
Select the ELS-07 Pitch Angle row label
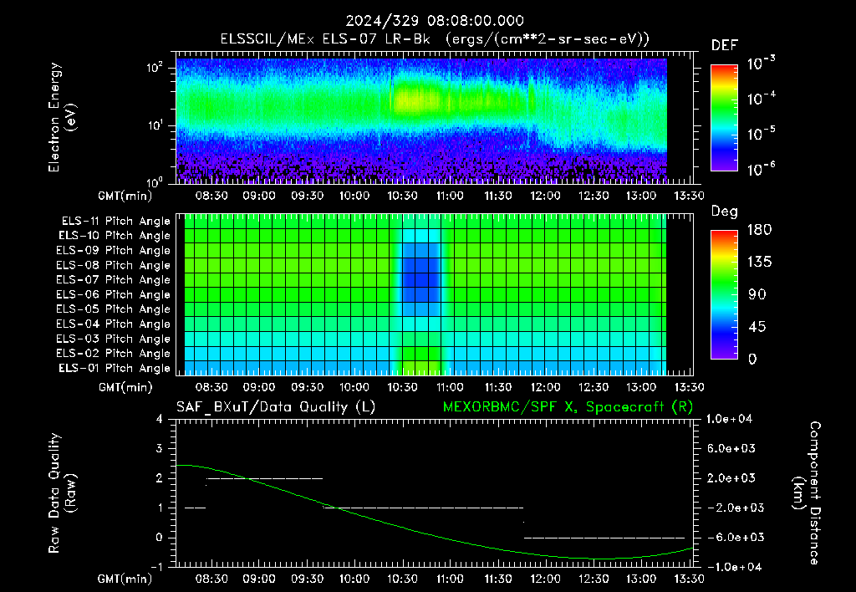114,280
